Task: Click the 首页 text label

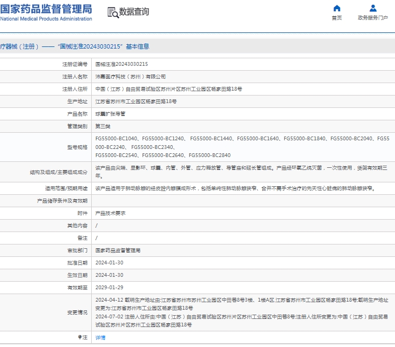Action: 337,18
